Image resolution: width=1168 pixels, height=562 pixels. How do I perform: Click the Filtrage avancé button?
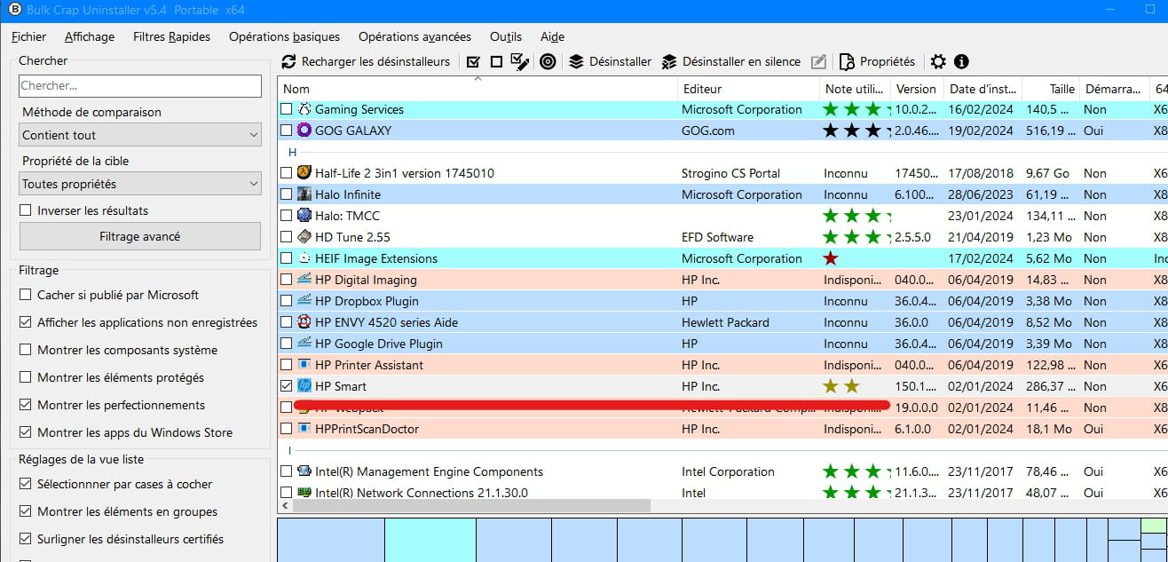pos(140,236)
